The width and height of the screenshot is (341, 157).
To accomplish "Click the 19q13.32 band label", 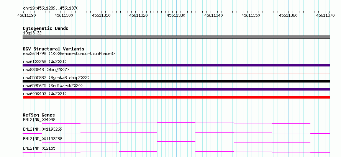I will pos(33,33).
